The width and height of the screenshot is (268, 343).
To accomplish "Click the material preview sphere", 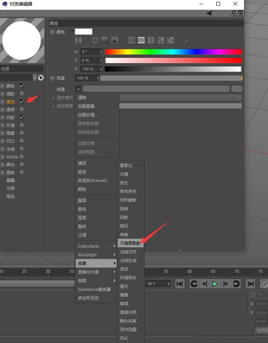I will tap(22, 40).
